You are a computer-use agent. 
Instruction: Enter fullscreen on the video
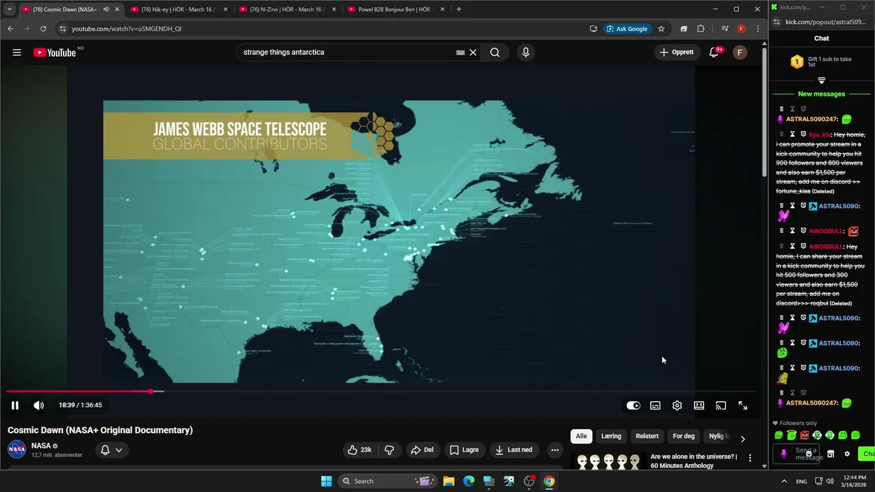point(742,405)
